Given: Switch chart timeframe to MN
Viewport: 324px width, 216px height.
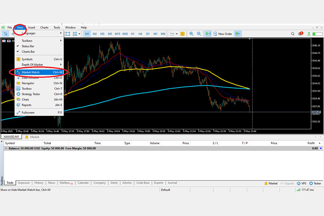Looking at the screenshot, I should pyautogui.click(x=163, y=34).
